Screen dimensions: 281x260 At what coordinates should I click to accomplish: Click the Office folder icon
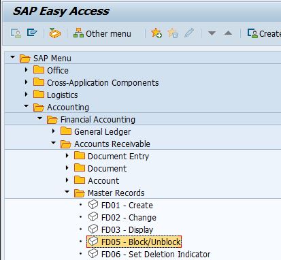click(x=39, y=70)
